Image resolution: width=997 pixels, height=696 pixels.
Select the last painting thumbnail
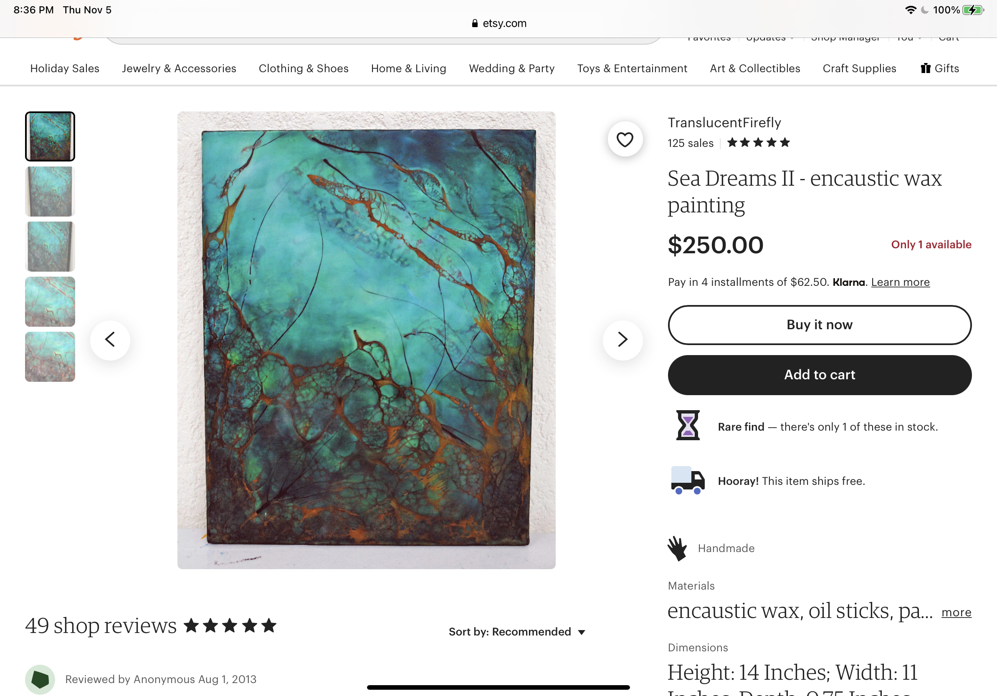point(50,357)
